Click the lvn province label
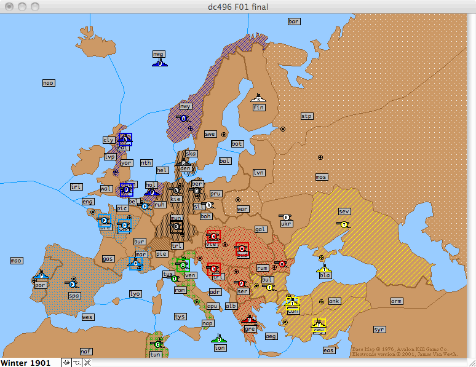Screen dimensions: 476x367 259,173
